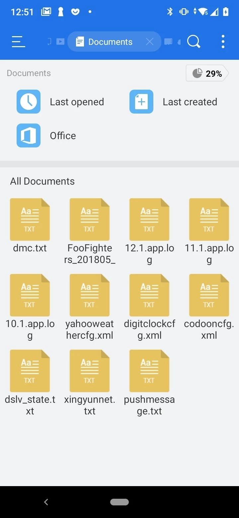Switch to the faded movie-strip tab icon

coord(169,42)
